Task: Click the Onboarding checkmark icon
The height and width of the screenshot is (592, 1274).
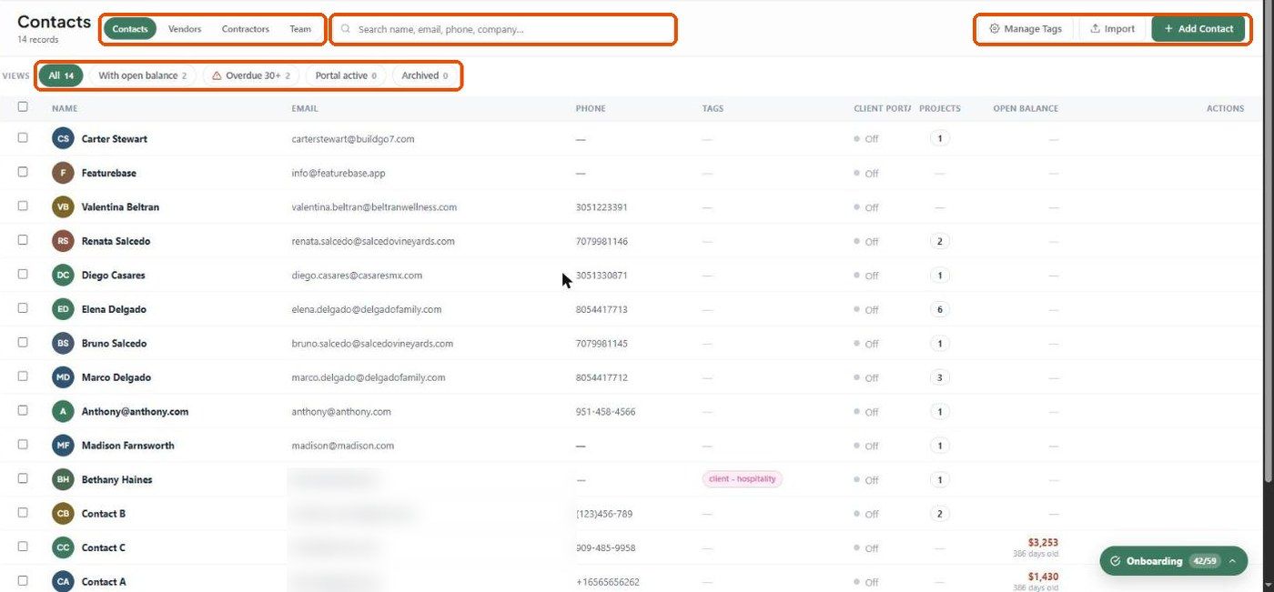Action: [1115, 561]
